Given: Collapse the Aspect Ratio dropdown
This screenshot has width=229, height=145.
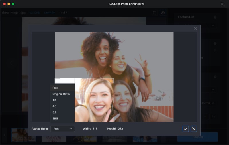Looking at the screenshot, I should point(62,129).
